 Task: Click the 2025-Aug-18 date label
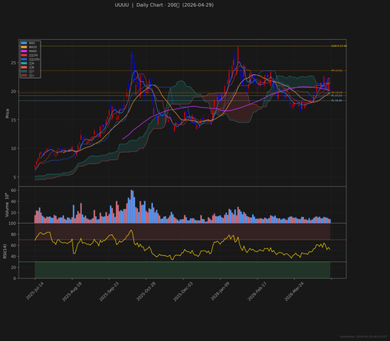coord(72,291)
